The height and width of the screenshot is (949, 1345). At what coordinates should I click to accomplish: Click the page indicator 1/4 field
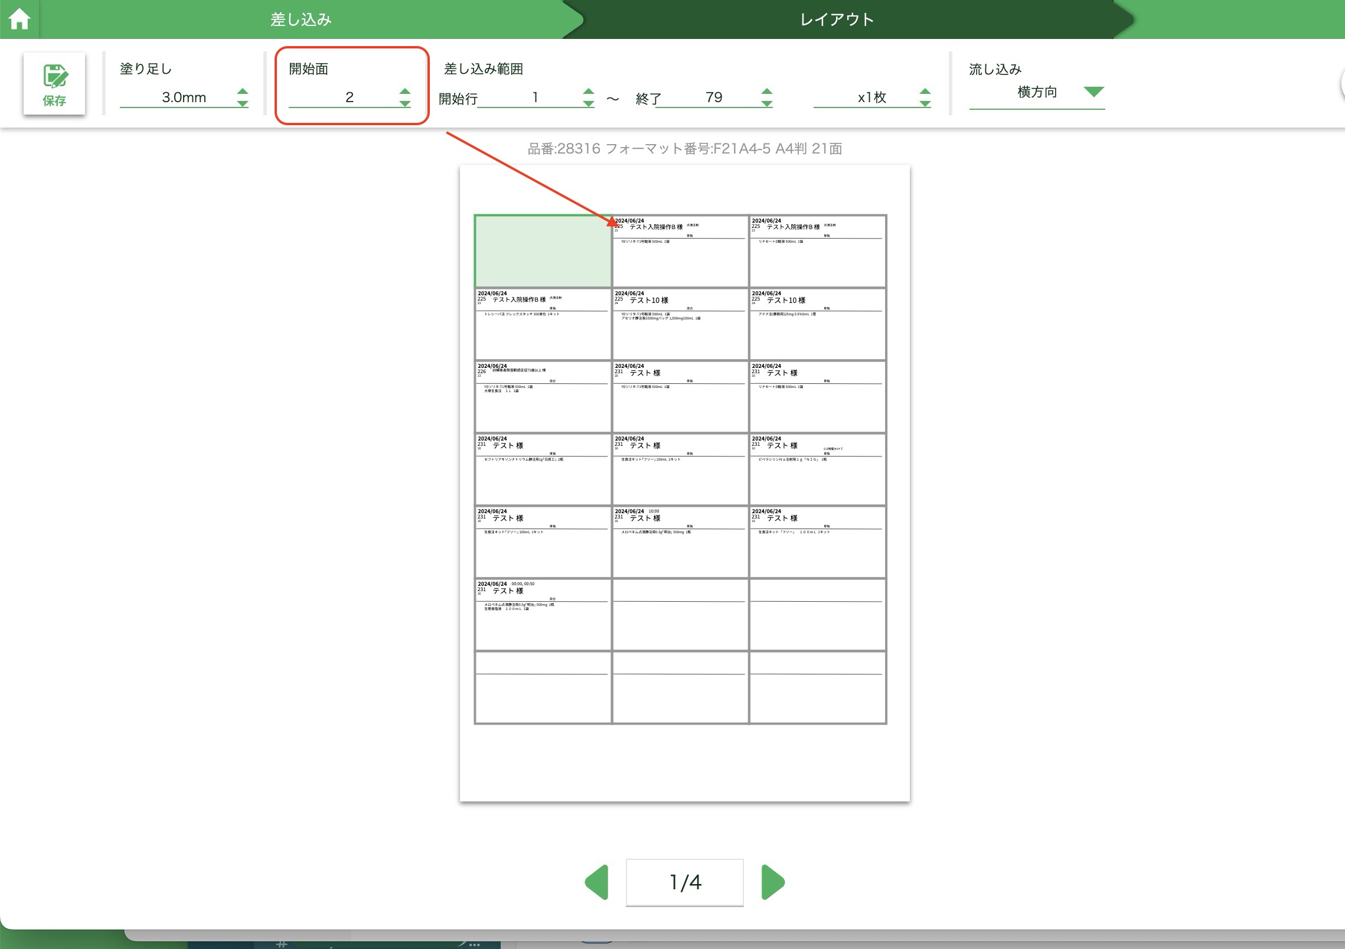pyautogui.click(x=684, y=882)
